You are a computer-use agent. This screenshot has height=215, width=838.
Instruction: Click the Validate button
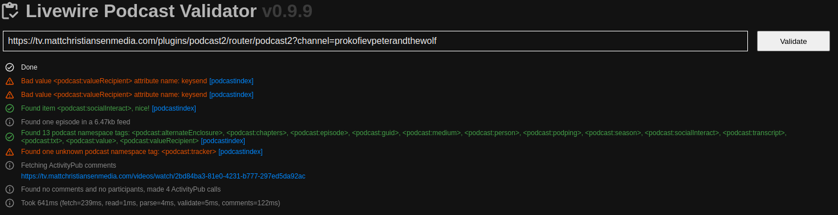[x=794, y=41]
